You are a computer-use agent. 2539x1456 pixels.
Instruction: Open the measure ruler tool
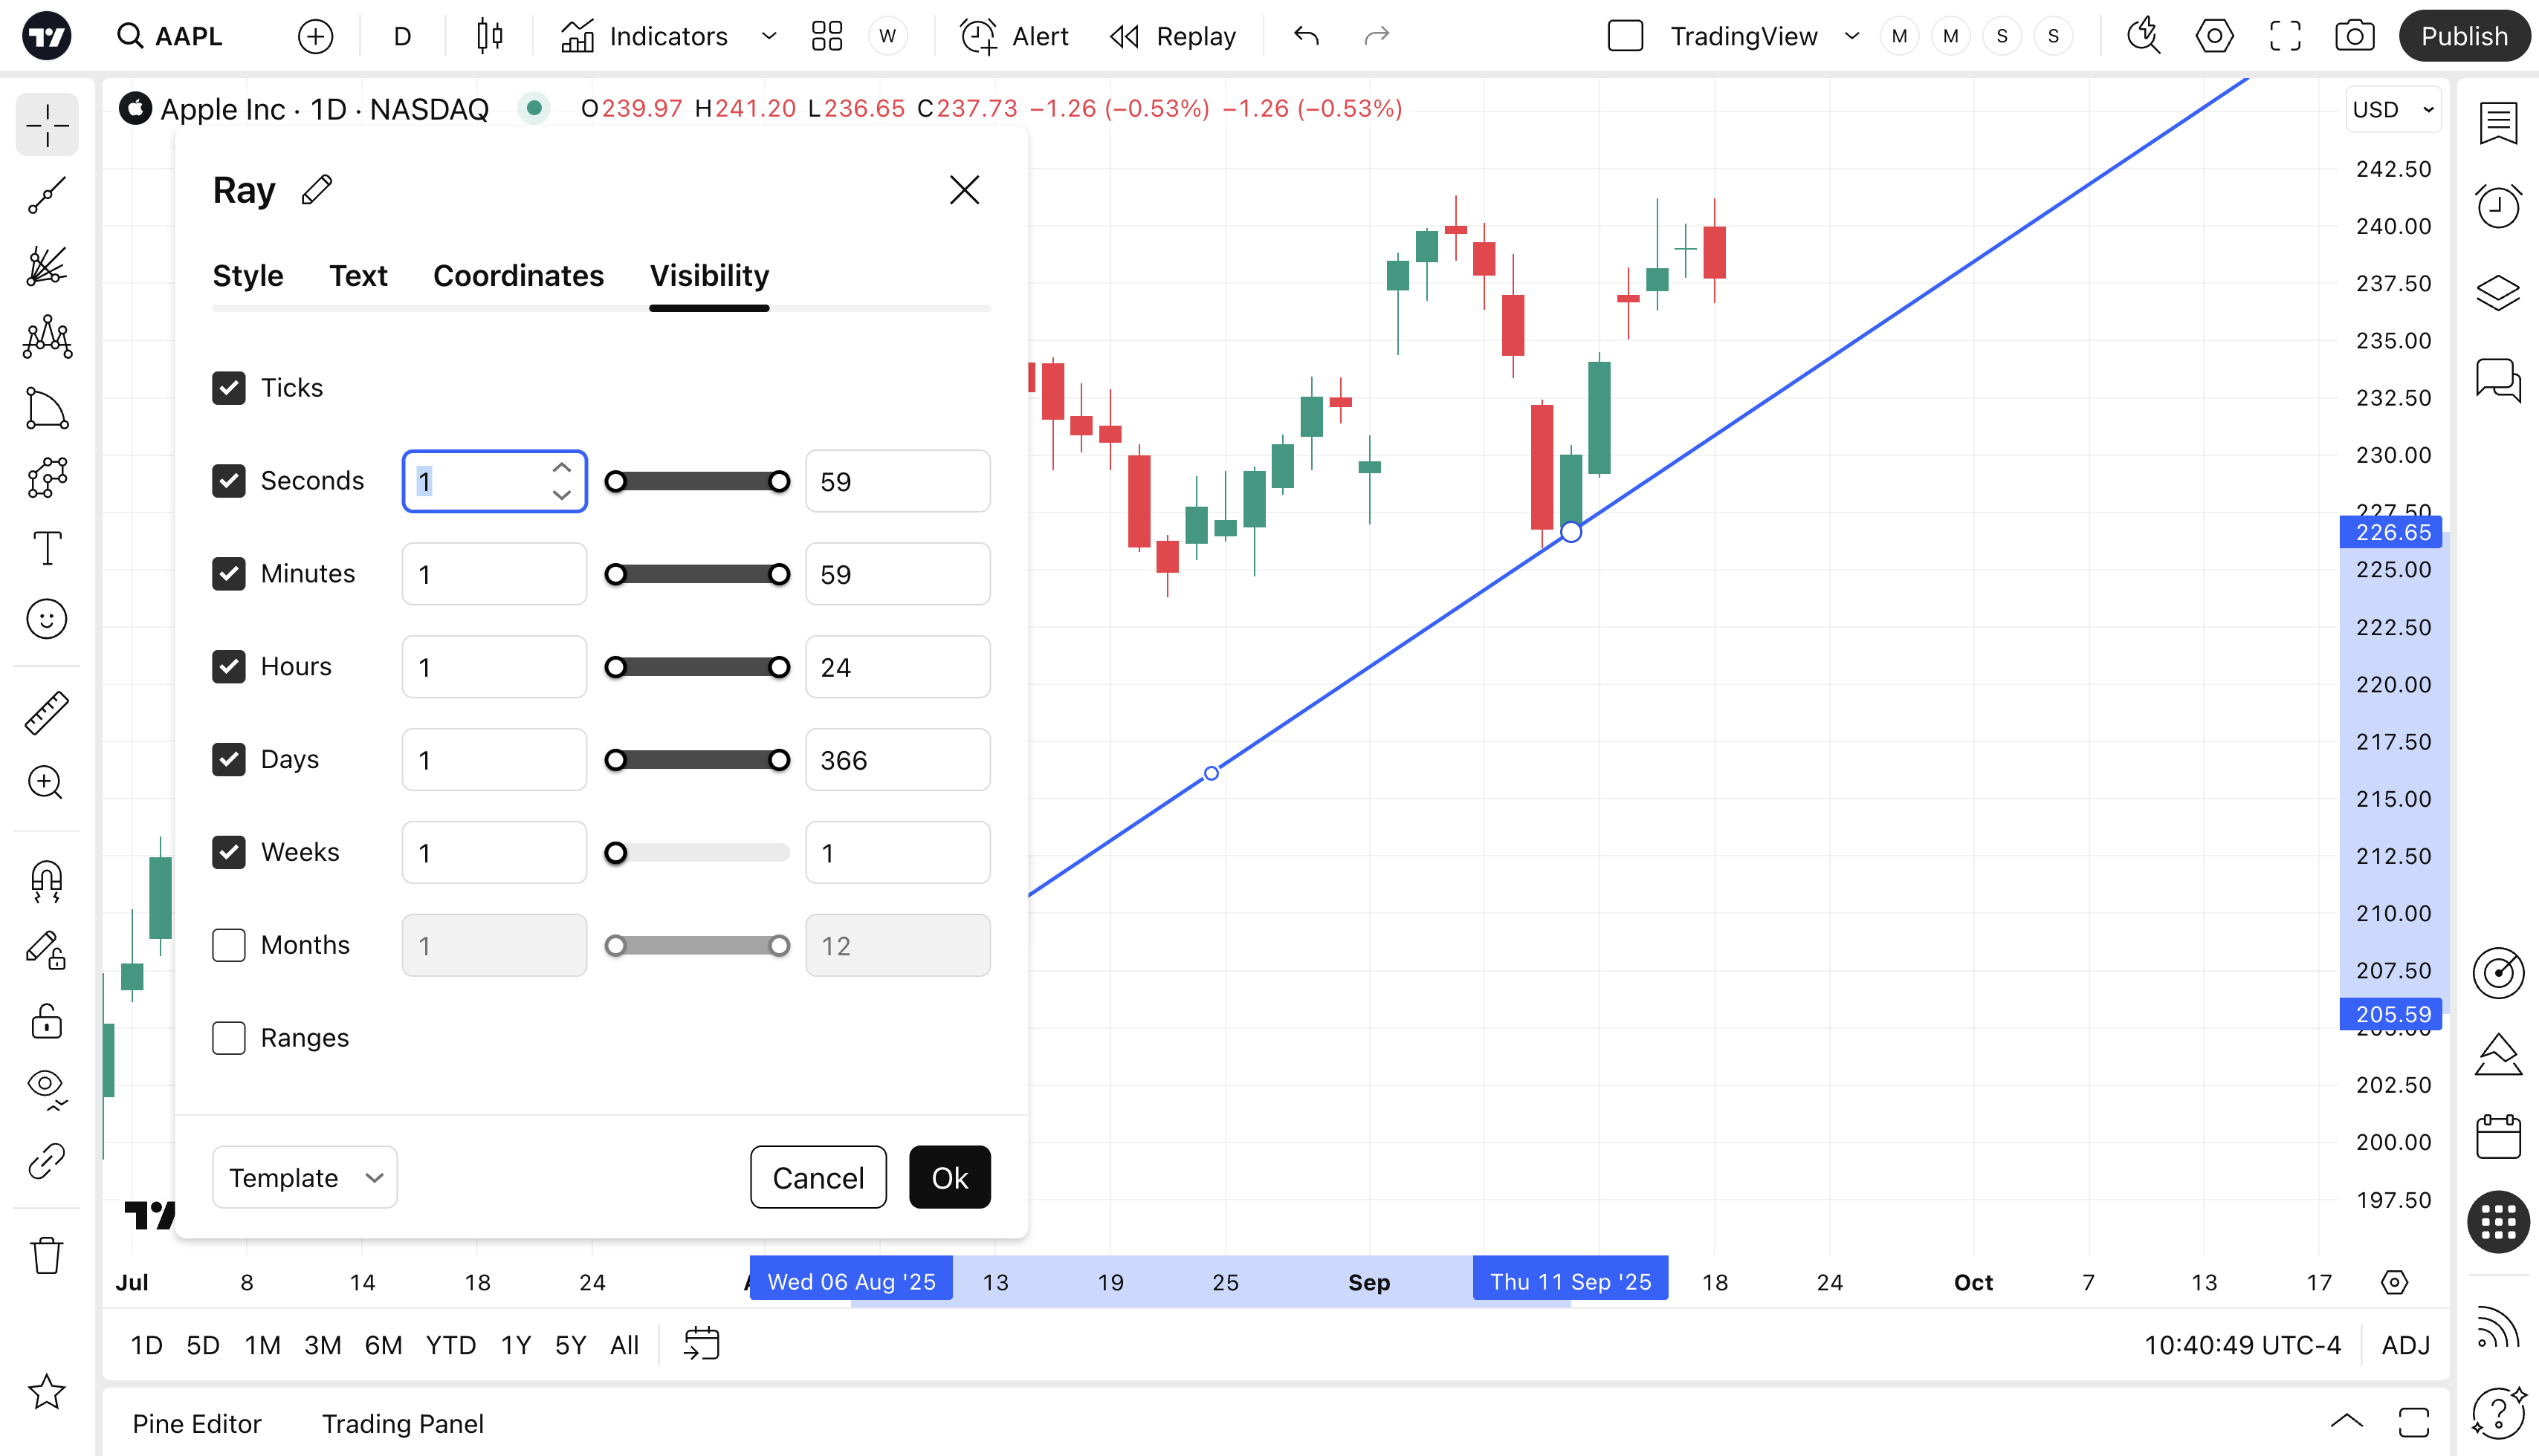tap(47, 712)
